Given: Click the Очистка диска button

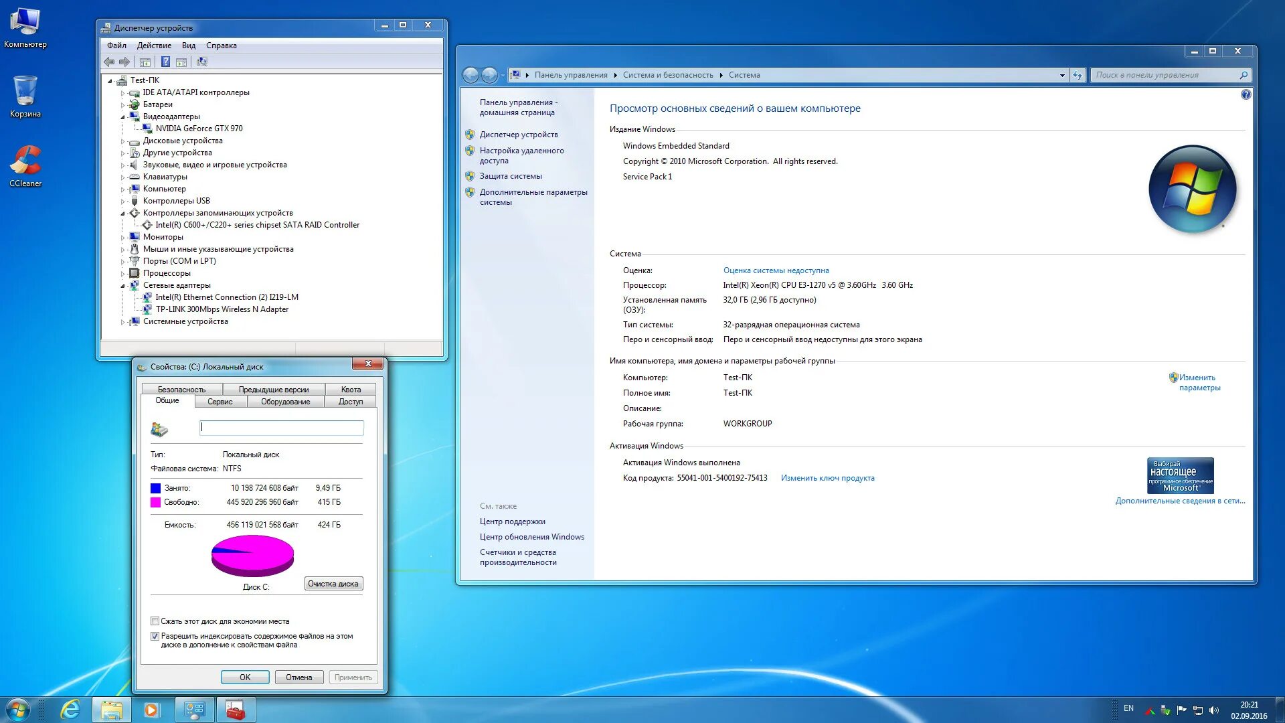Looking at the screenshot, I should (x=333, y=584).
